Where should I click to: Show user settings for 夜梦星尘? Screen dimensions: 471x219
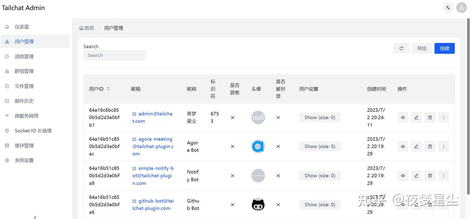(x=320, y=117)
